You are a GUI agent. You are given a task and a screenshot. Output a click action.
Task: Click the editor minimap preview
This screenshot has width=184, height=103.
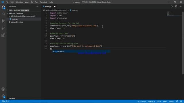pos(174,14)
